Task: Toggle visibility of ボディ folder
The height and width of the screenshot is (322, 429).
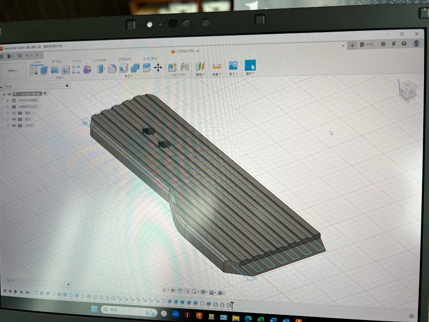Action: pyautogui.click(x=14, y=119)
